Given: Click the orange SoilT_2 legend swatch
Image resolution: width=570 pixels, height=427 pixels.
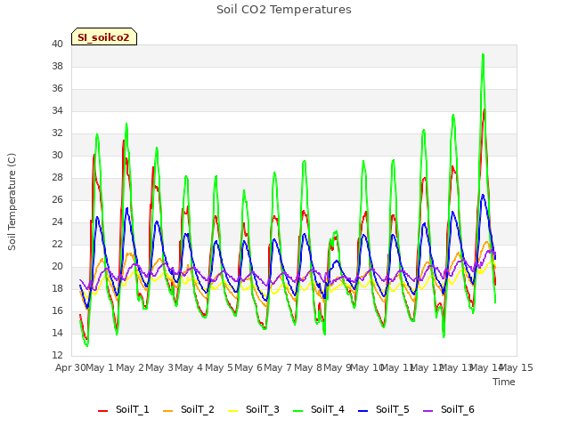Looking at the screenshot, I should [168, 411].
